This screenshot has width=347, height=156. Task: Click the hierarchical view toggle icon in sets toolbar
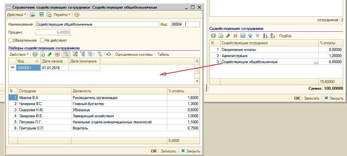click(x=66, y=54)
